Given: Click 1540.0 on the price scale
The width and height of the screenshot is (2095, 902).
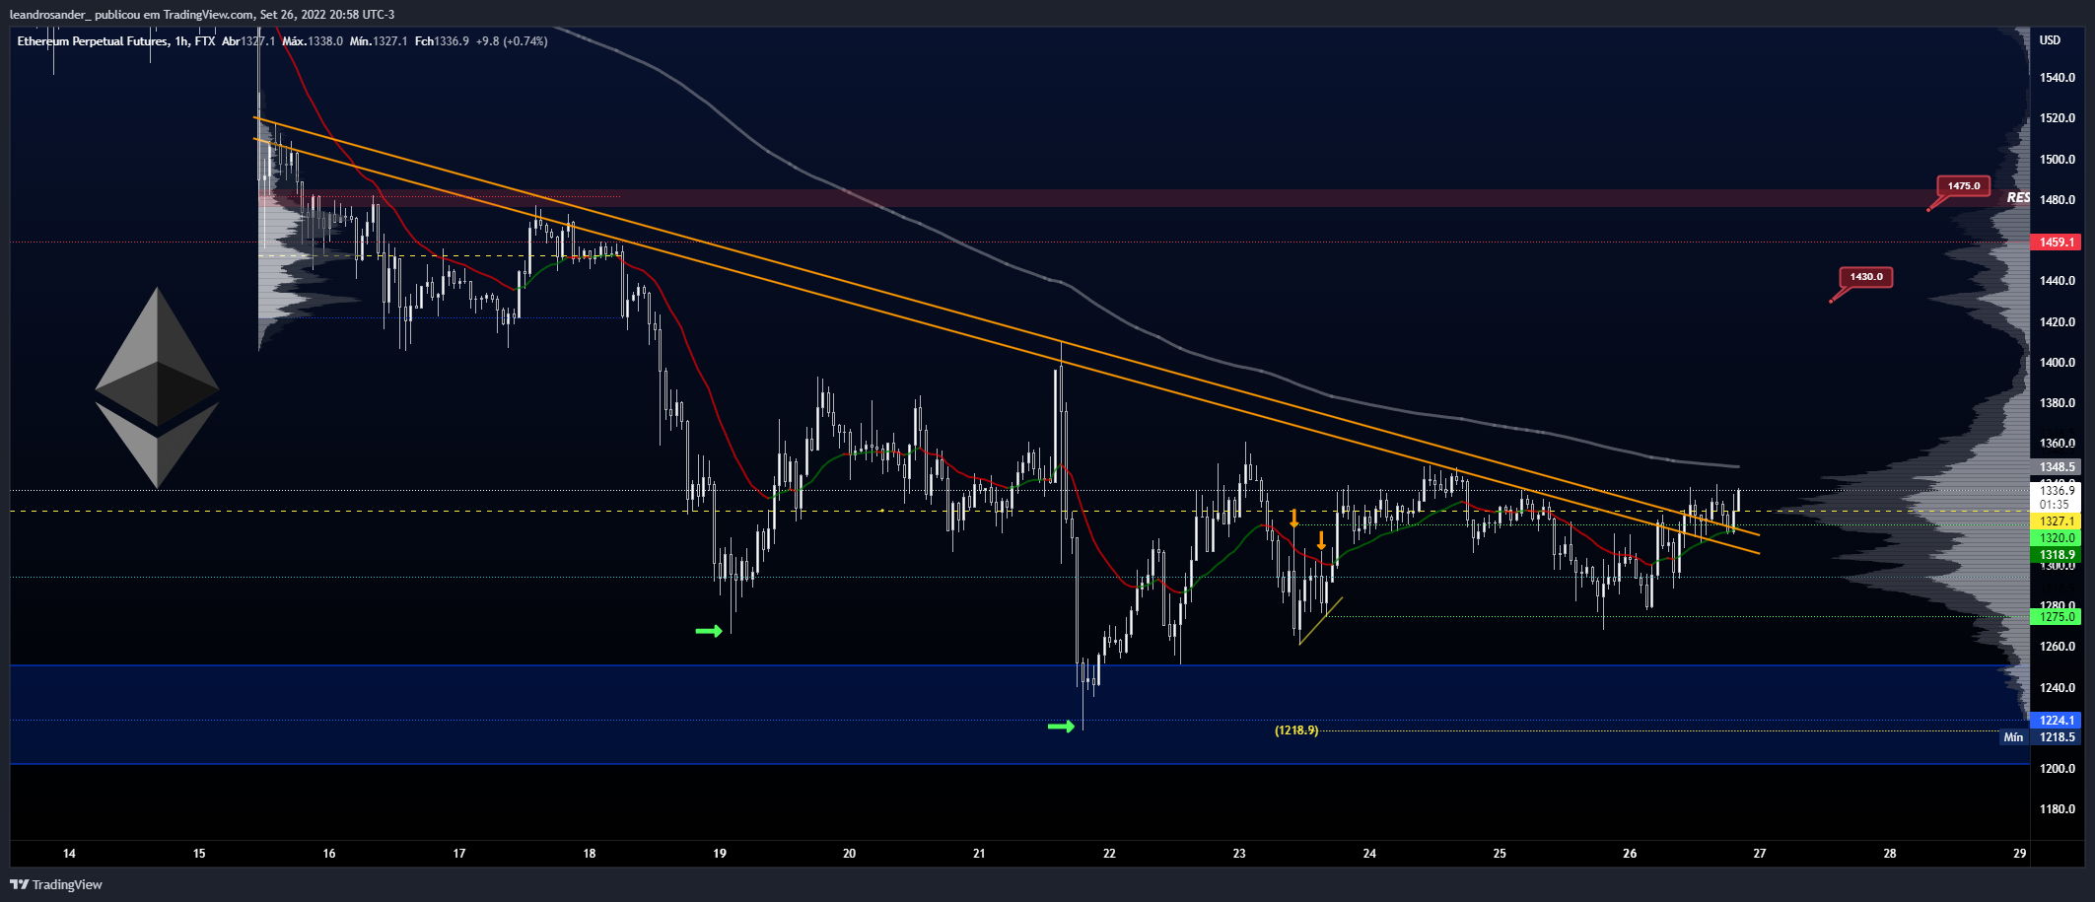Looking at the screenshot, I should (2058, 78).
